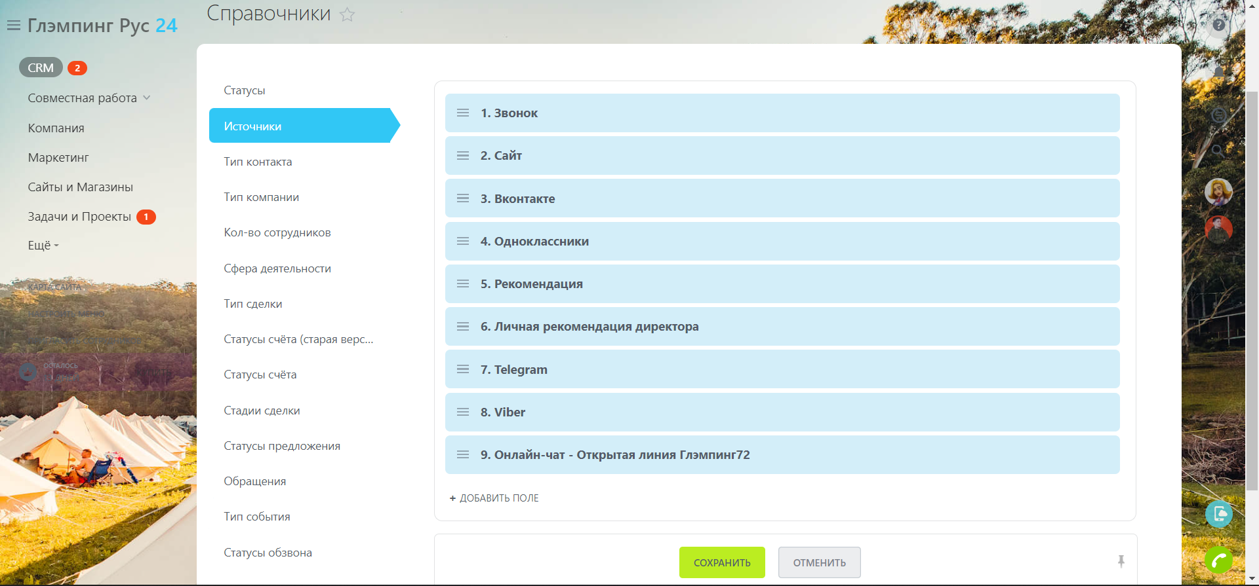
Task: Select the Источники directory tab
Action: coord(304,126)
